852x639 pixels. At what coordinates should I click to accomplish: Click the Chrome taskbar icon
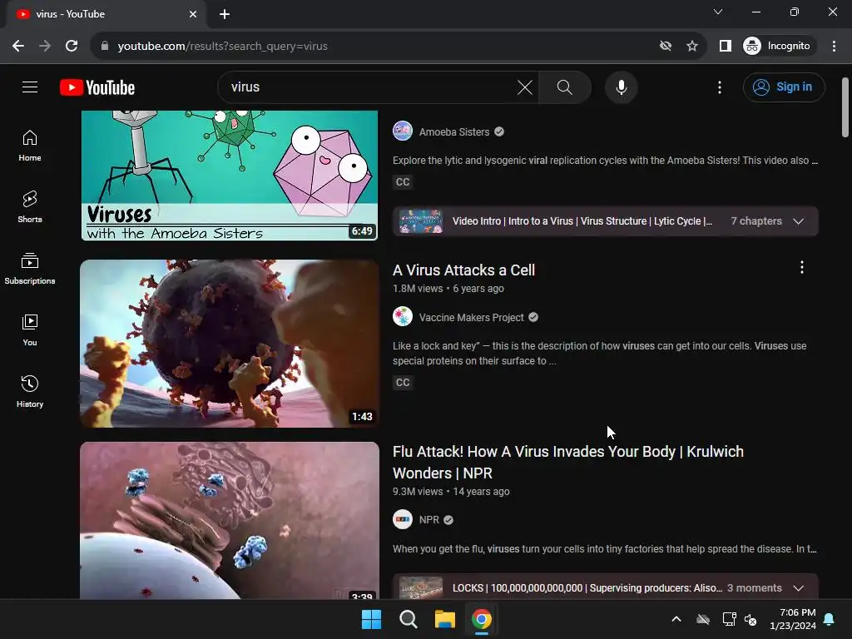pos(482,619)
